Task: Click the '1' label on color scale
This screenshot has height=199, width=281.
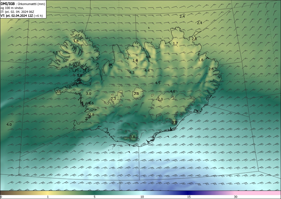Action: (48, 197)
